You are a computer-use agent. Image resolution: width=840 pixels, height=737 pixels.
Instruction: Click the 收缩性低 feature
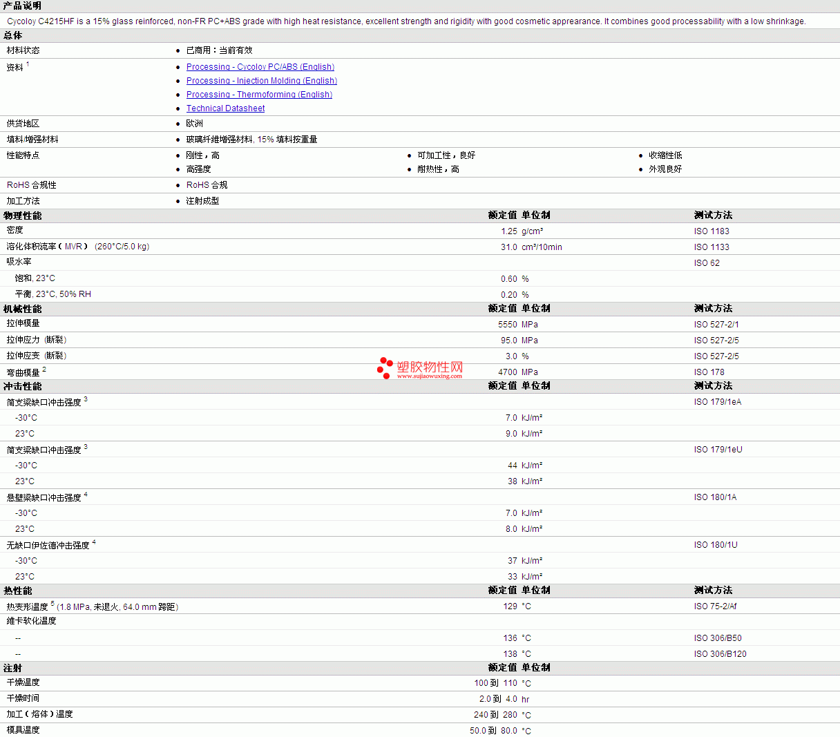click(665, 155)
